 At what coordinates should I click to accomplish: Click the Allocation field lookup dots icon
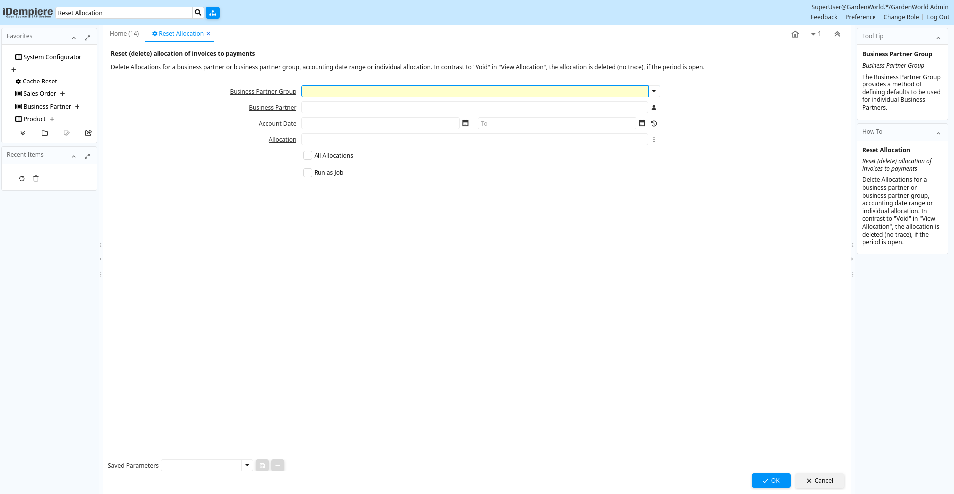tap(654, 140)
